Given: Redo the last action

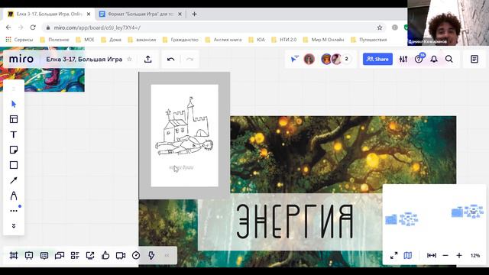Looking at the screenshot, I should (x=189, y=60).
